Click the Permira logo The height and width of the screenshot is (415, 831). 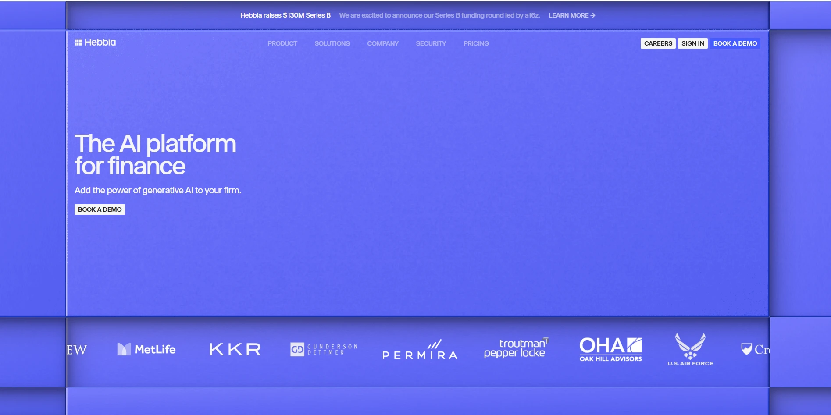click(x=420, y=350)
